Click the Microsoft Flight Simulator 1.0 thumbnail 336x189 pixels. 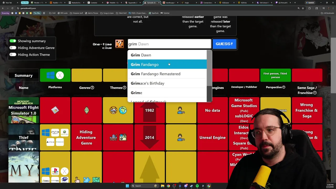[x=24, y=110]
